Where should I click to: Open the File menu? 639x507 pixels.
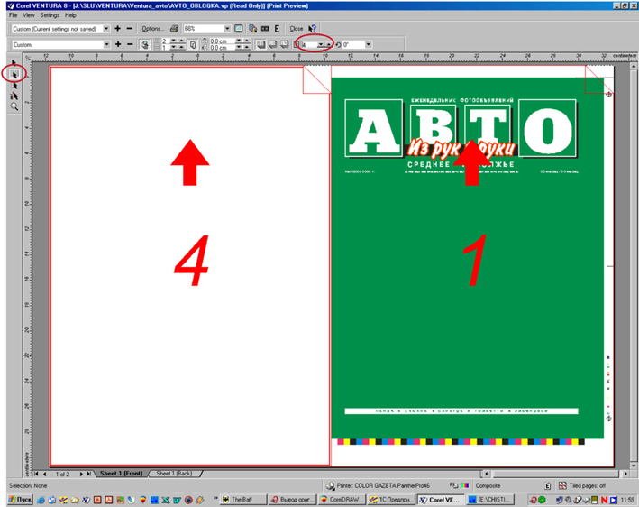pos(13,15)
